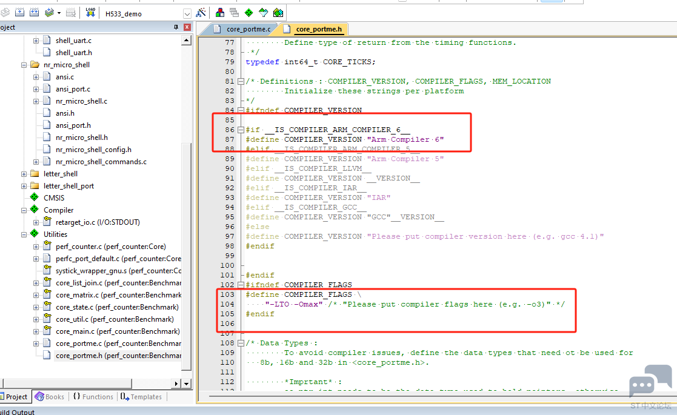Expand the shell_uart.c file node
Viewport: 677px width, 415px height.
pos(36,41)
